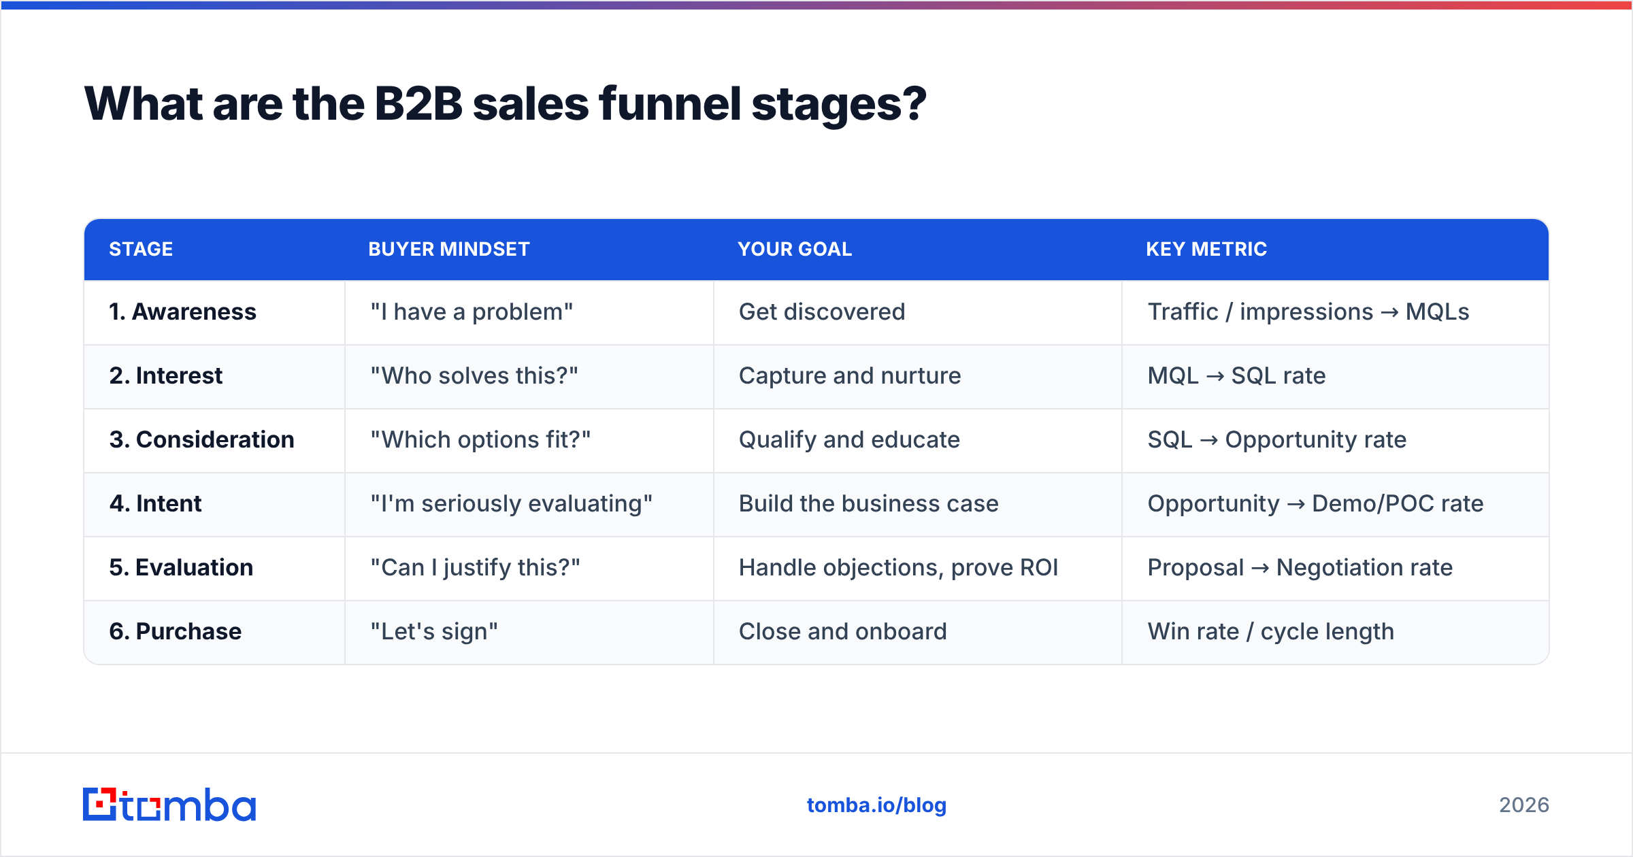
Task: Click the "Build the business case" cell
Action: [918, 504]
